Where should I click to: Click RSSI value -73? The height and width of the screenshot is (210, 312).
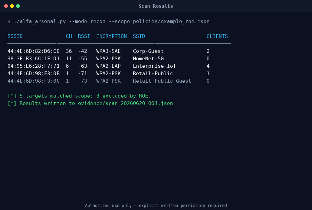coord(82,81)
